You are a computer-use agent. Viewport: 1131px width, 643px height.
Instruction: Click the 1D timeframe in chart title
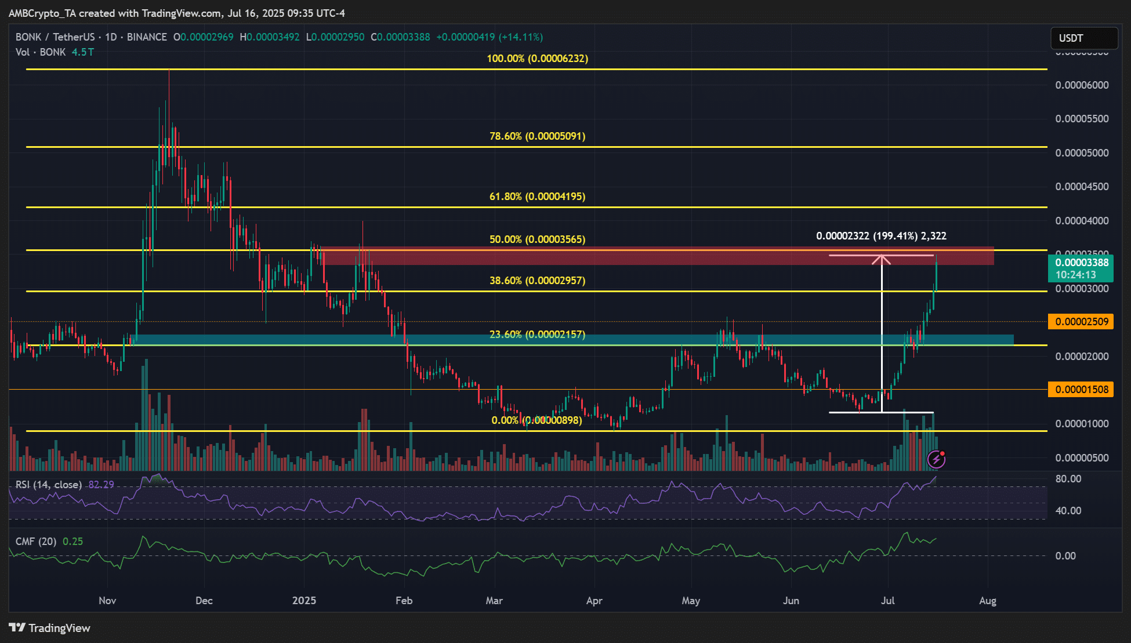[x=110, y=37]
